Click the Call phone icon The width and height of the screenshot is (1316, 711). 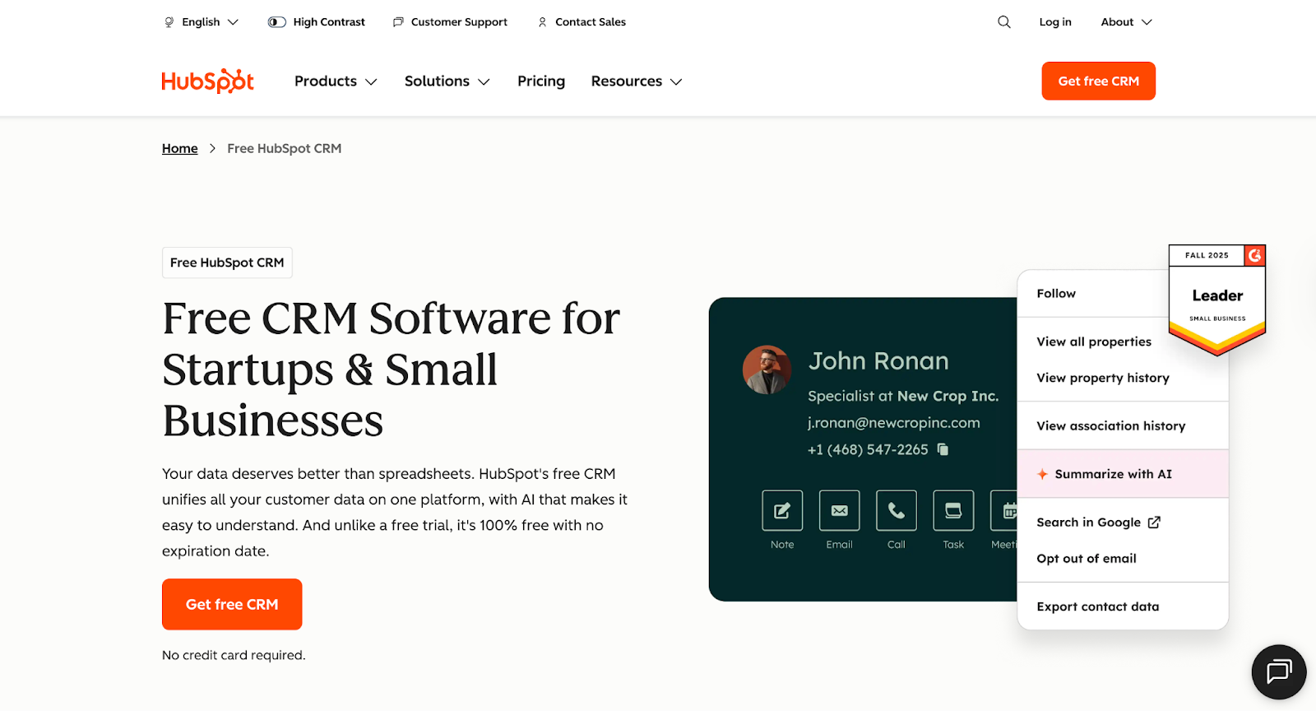(897, 511)
